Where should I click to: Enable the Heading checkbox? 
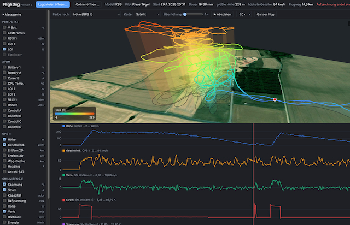4,167
